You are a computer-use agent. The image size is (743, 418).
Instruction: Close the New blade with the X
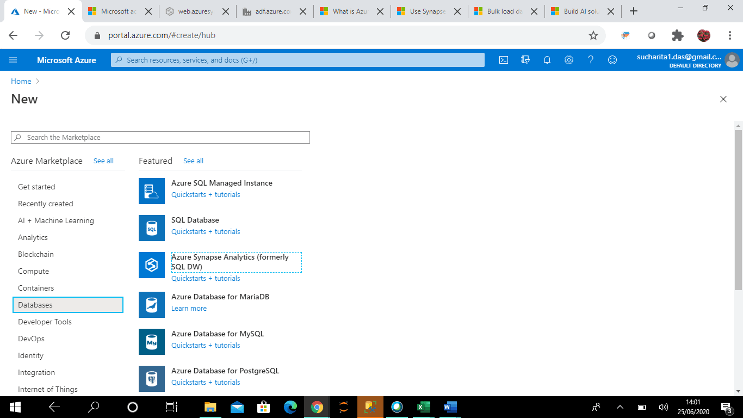[x=723, y=99]
